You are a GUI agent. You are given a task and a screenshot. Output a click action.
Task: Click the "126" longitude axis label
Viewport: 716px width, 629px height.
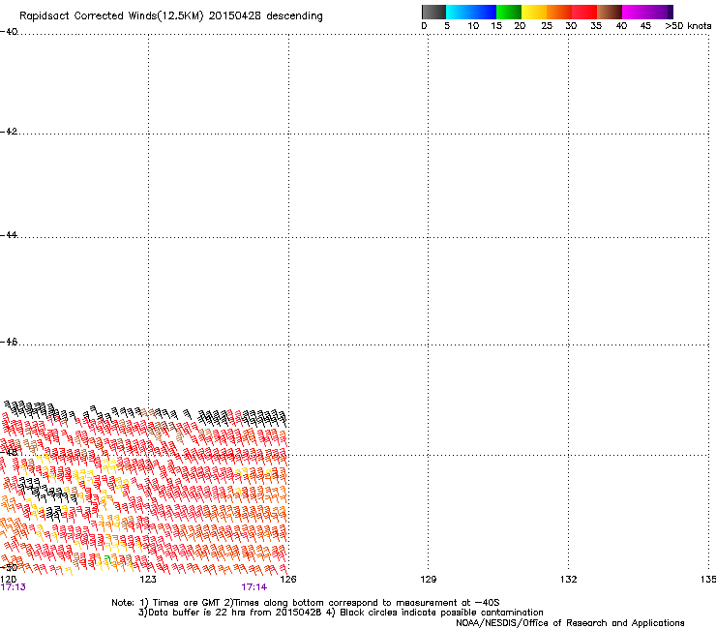(288, 580)
